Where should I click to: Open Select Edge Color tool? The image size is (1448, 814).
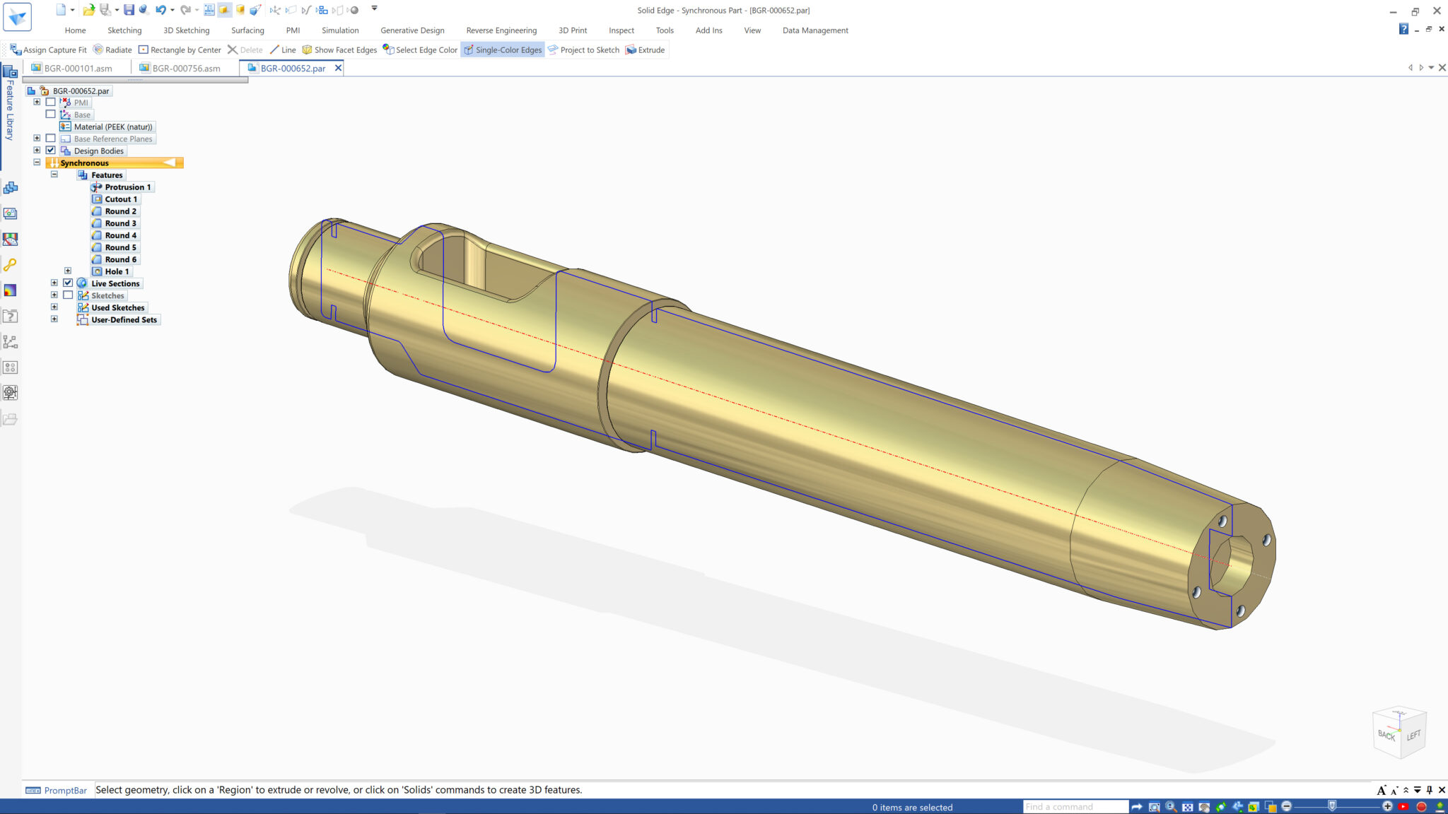(421, 50)
